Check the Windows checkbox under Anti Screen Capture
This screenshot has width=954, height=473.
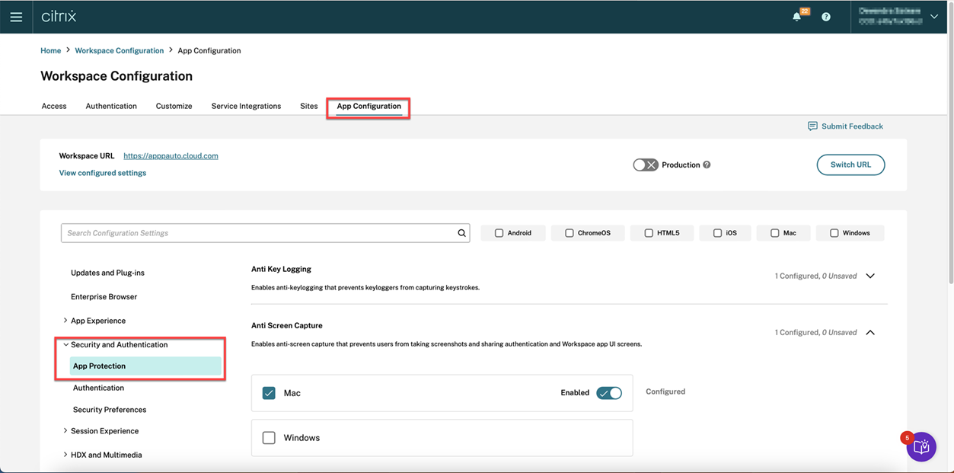pos(269,438)
